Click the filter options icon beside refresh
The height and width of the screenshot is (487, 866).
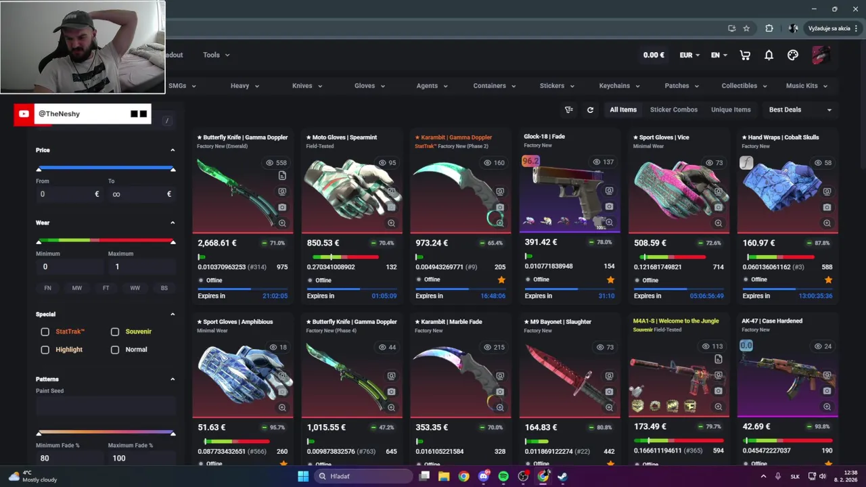tap(569, 110)
